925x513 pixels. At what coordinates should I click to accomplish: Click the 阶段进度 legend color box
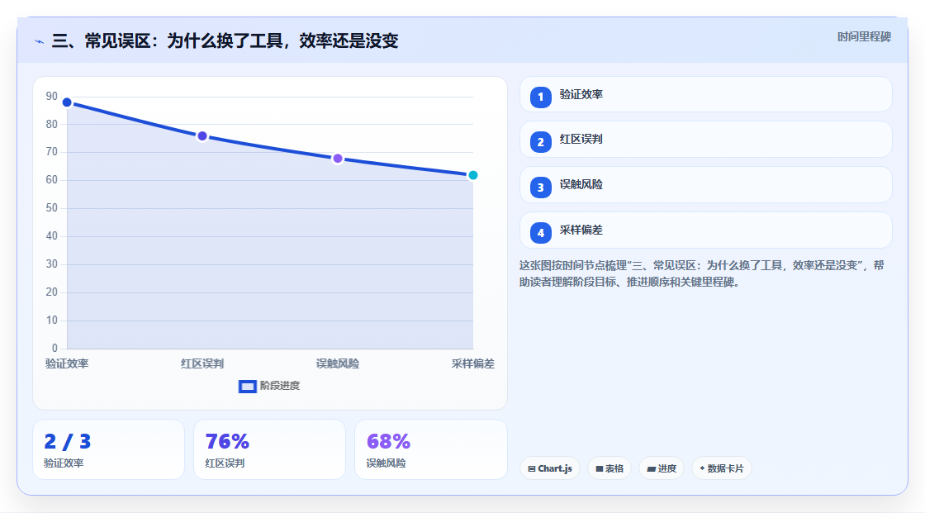tap(247, 387)
